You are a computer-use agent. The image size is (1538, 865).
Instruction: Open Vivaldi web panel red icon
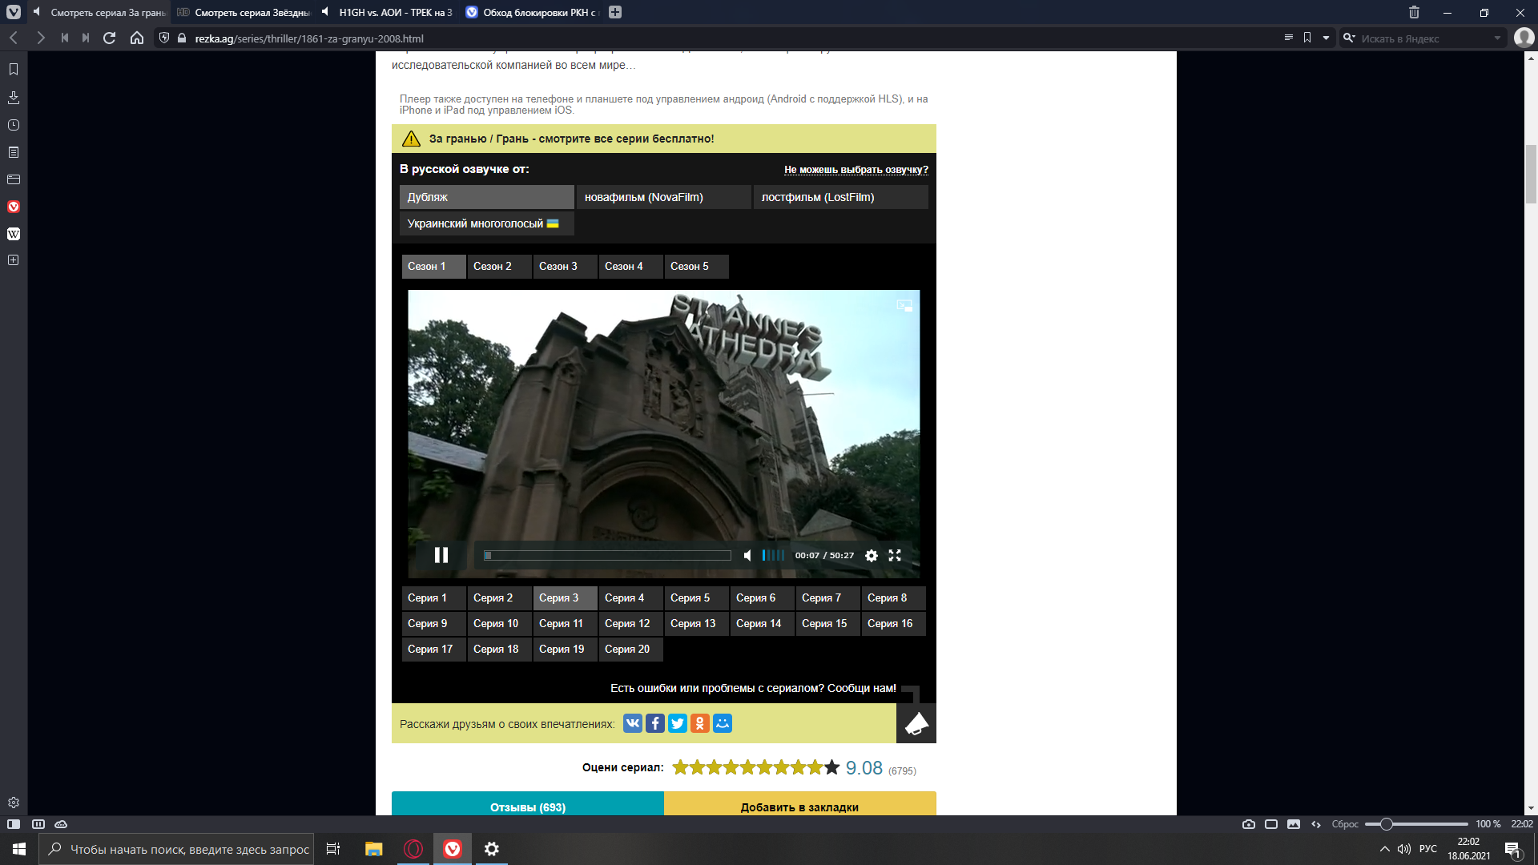[14, 207]
